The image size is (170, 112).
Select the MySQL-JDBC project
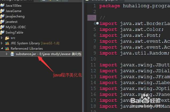click(16, 27)
